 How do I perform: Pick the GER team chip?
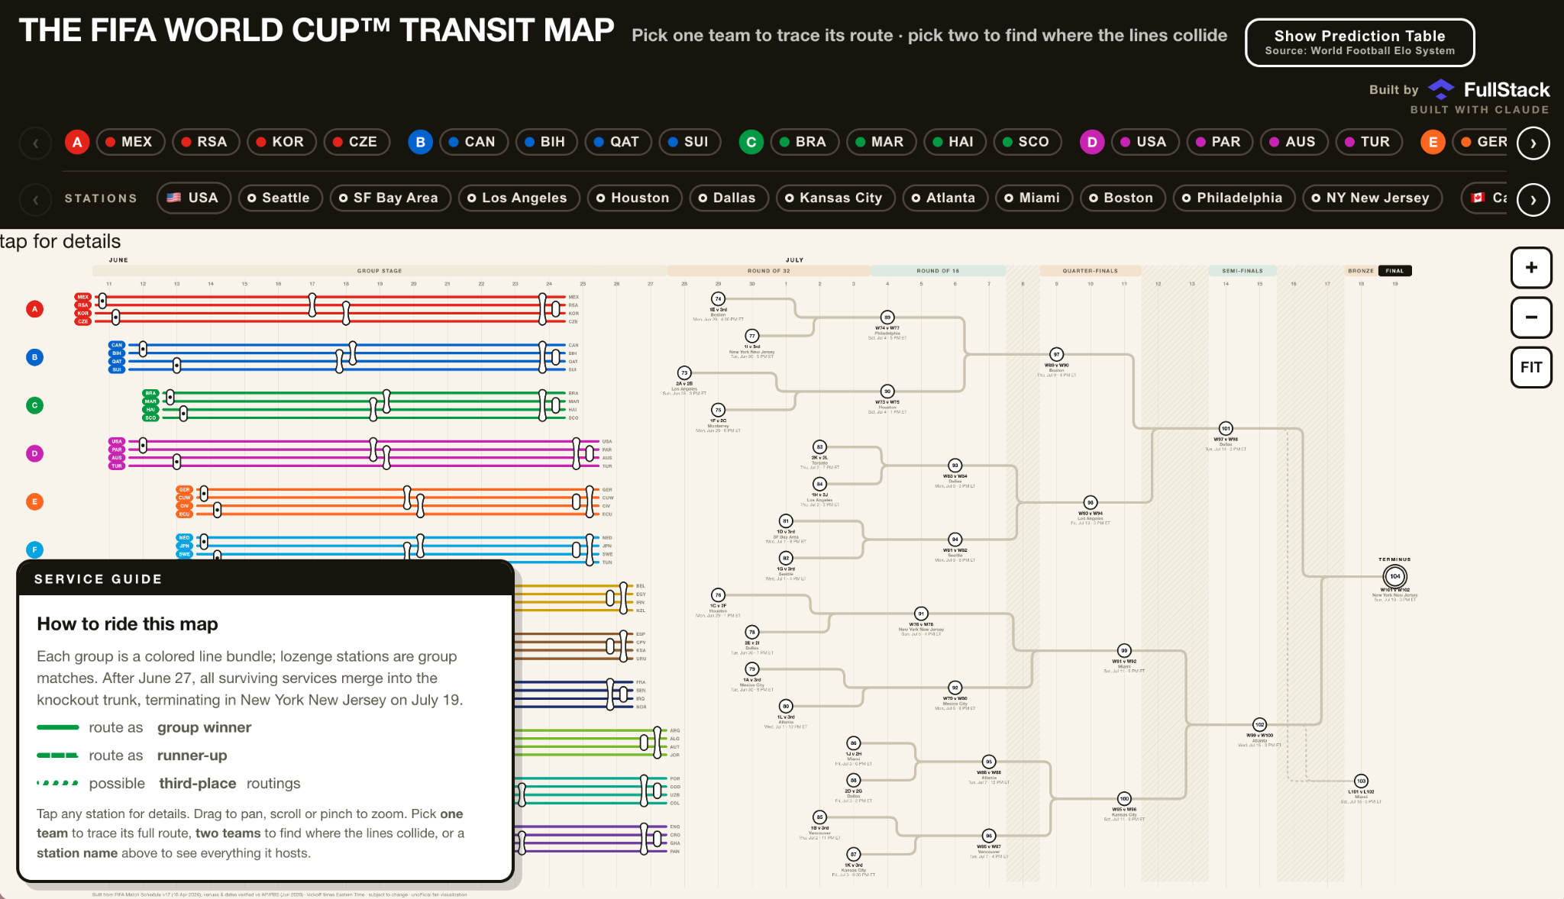(1482, 142)
